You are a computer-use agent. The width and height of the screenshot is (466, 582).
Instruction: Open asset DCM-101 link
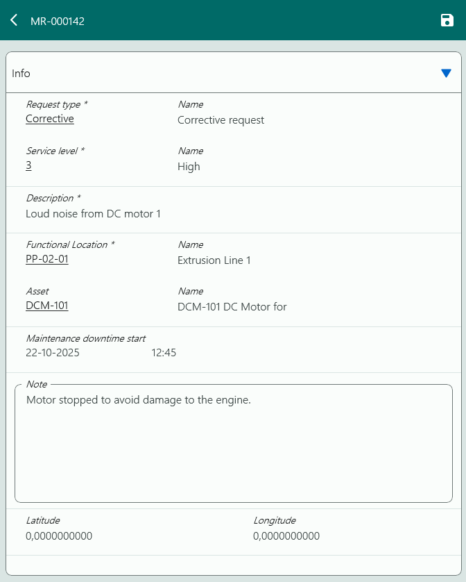[x=47, y=306]
